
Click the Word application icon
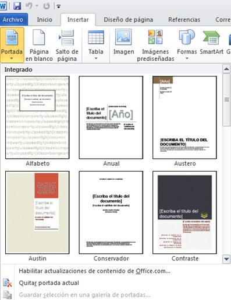click(x=3, y=6)
